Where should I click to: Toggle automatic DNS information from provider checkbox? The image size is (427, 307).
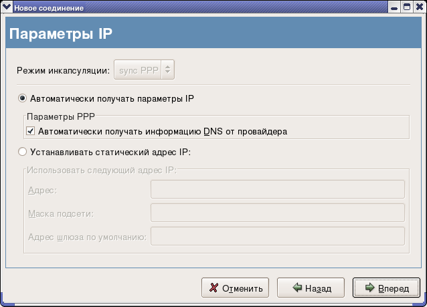click(x=31, y=131)
